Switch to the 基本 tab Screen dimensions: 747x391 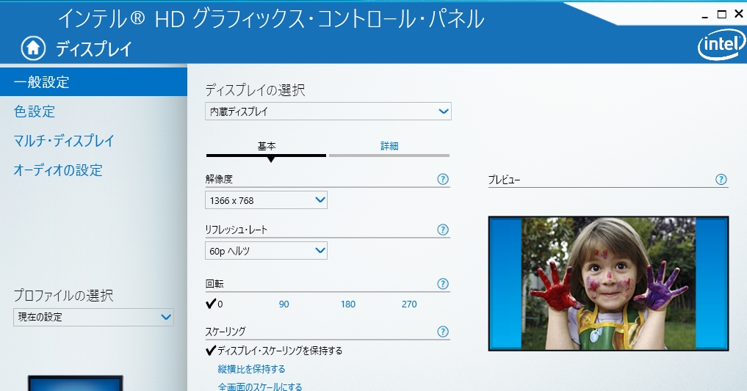[x=267, y=147]
